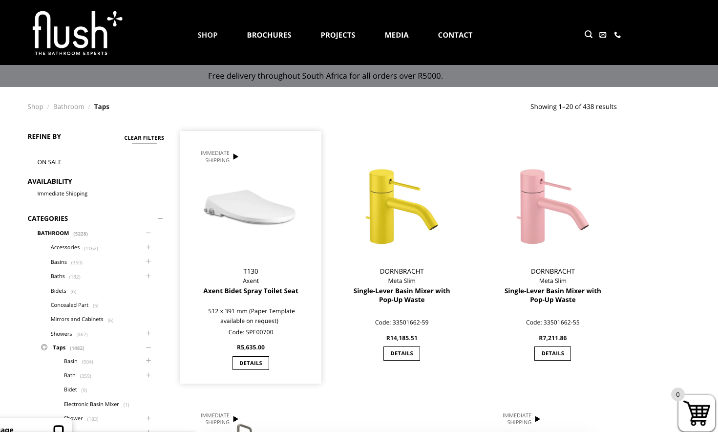Click the phone icon in header
The image size is (718, 432).
pyautogui.click(x=617, y=35)
